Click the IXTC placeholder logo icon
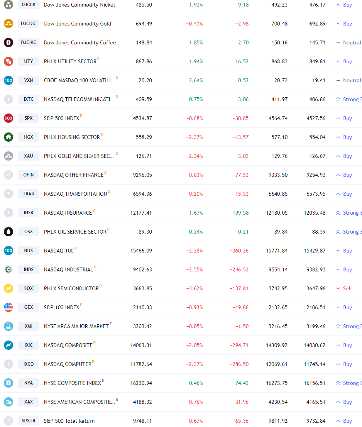 (8, 99)
